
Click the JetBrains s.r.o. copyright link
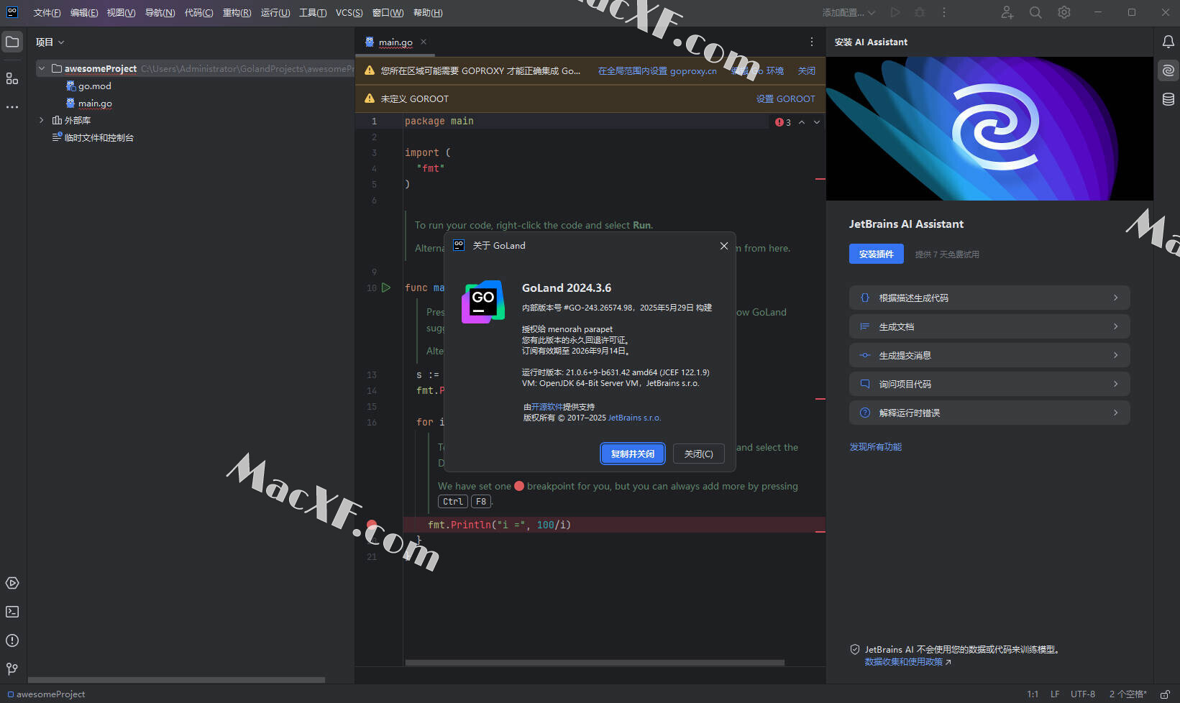click(x=634, y=418)
